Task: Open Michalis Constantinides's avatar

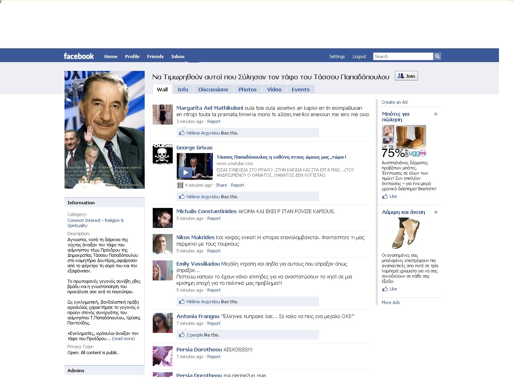Action: click(163, 218)
